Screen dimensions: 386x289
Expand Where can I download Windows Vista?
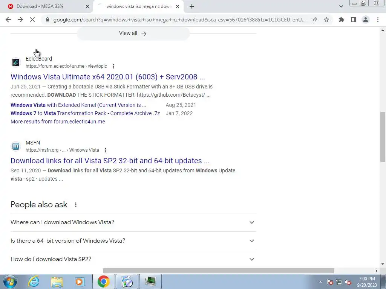(x=133, y=222)
